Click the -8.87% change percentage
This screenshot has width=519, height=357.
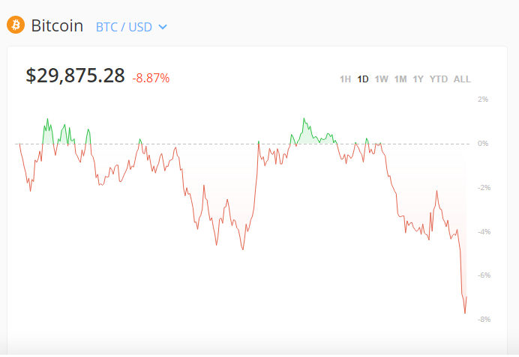pos(151,79)
